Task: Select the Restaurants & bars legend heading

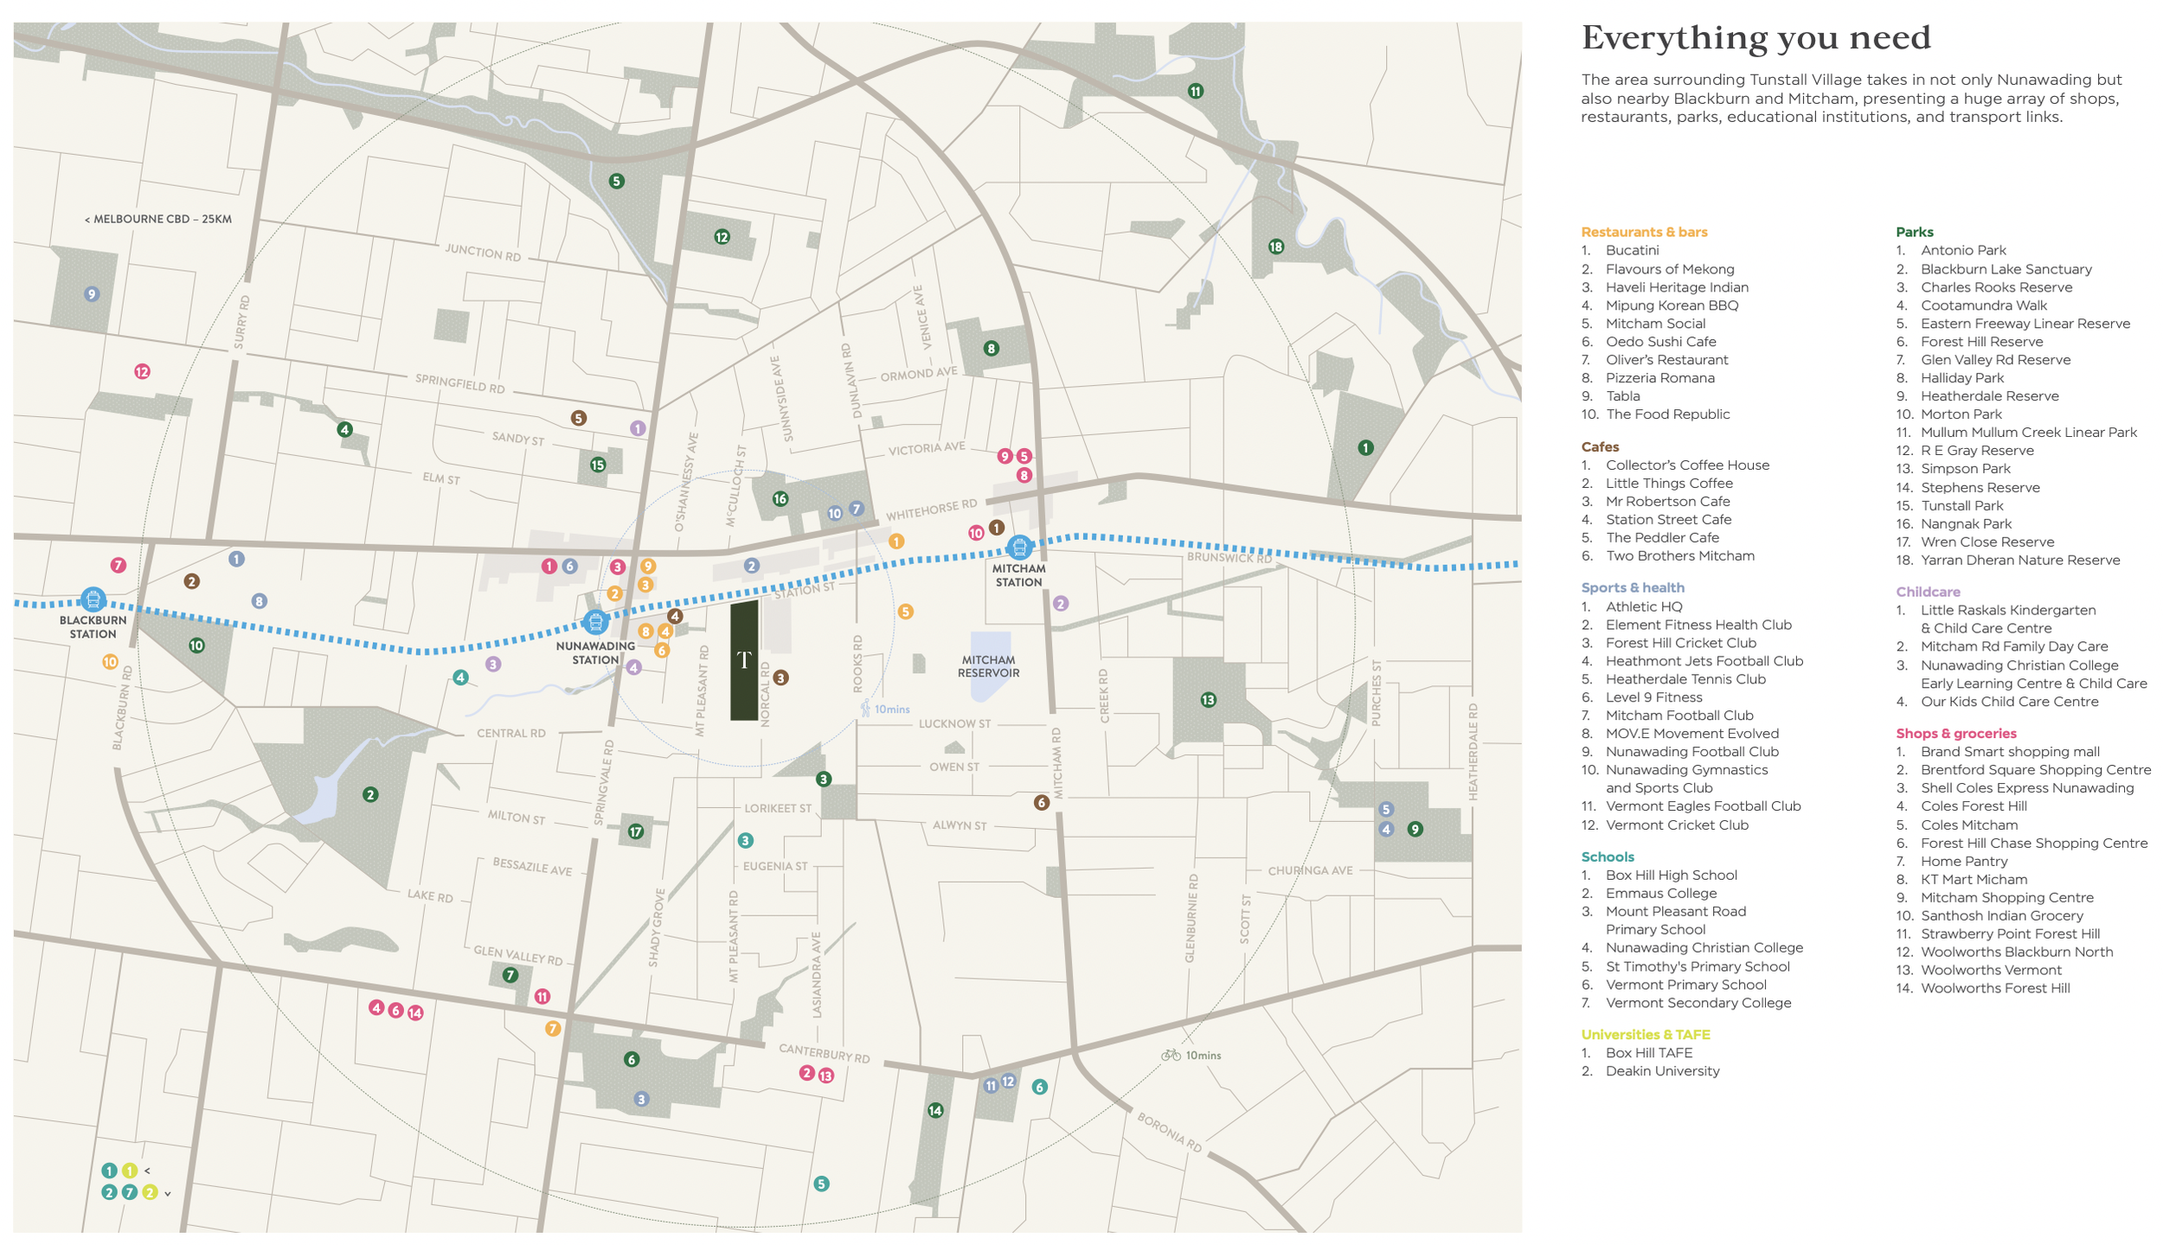Action: pyautogui.click(x=1643, y=232)
